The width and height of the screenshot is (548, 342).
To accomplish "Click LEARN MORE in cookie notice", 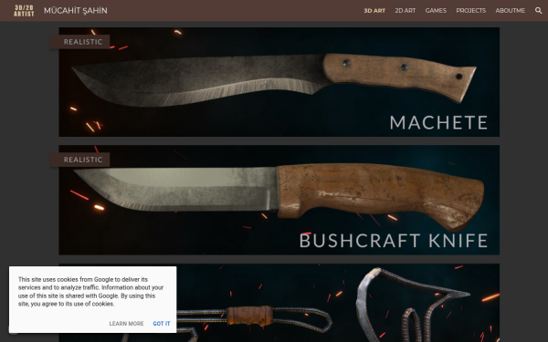I will 126,324.
